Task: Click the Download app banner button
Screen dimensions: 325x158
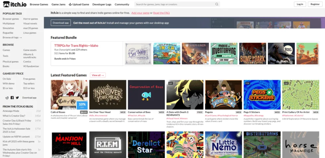Action: coord(61,23)
